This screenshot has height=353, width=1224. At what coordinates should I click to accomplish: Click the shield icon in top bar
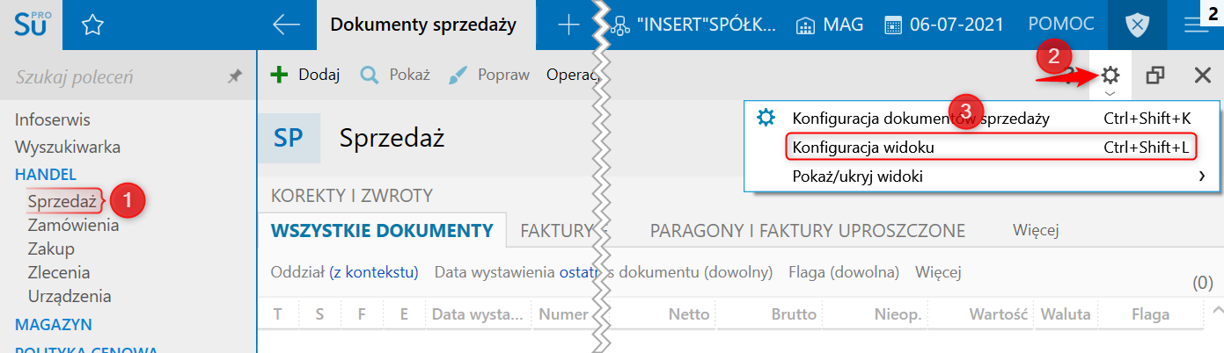pyautogui.click(x=1138, y=25)
